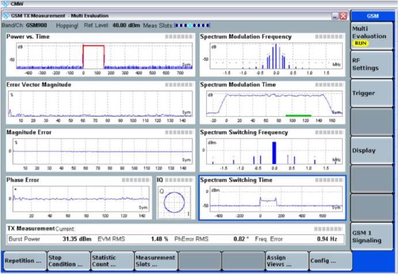Select Spectrum Modulation Frequency graph
The image size is (398, 274).
(x=272, y=55)
